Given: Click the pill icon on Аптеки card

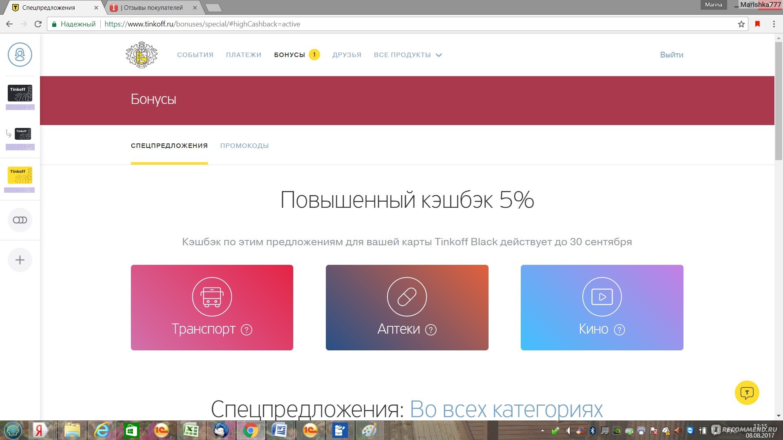Looking at the screenshot, I should [407, 297].
